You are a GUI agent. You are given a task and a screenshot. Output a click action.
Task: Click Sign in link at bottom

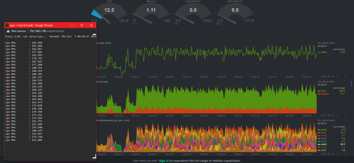164,161
